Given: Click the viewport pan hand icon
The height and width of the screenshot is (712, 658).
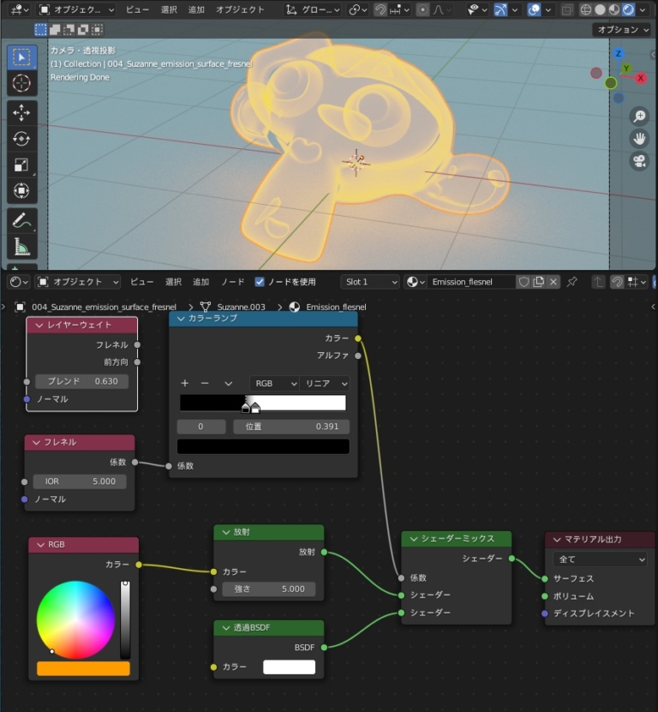Looking at the screenshot, I should pos(639,139).
